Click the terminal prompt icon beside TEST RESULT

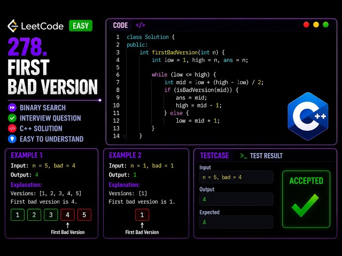pyautogui.click(x=244, y=156)
